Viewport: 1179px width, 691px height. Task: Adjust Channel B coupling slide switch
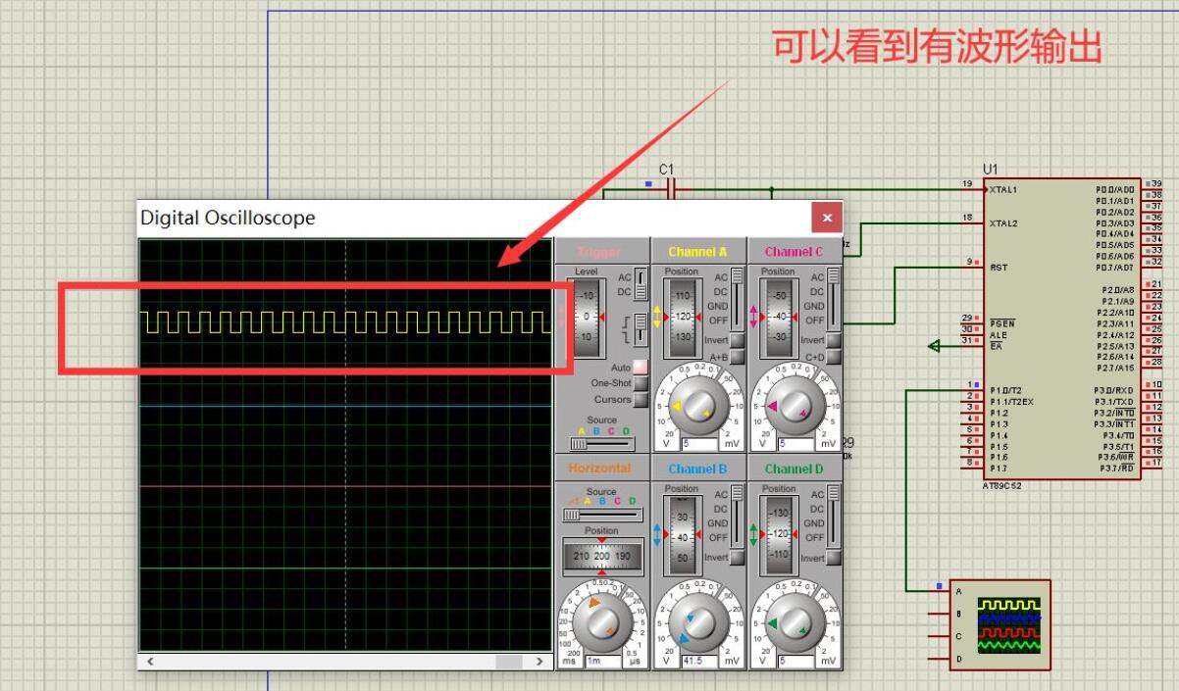tap(737, 516)
